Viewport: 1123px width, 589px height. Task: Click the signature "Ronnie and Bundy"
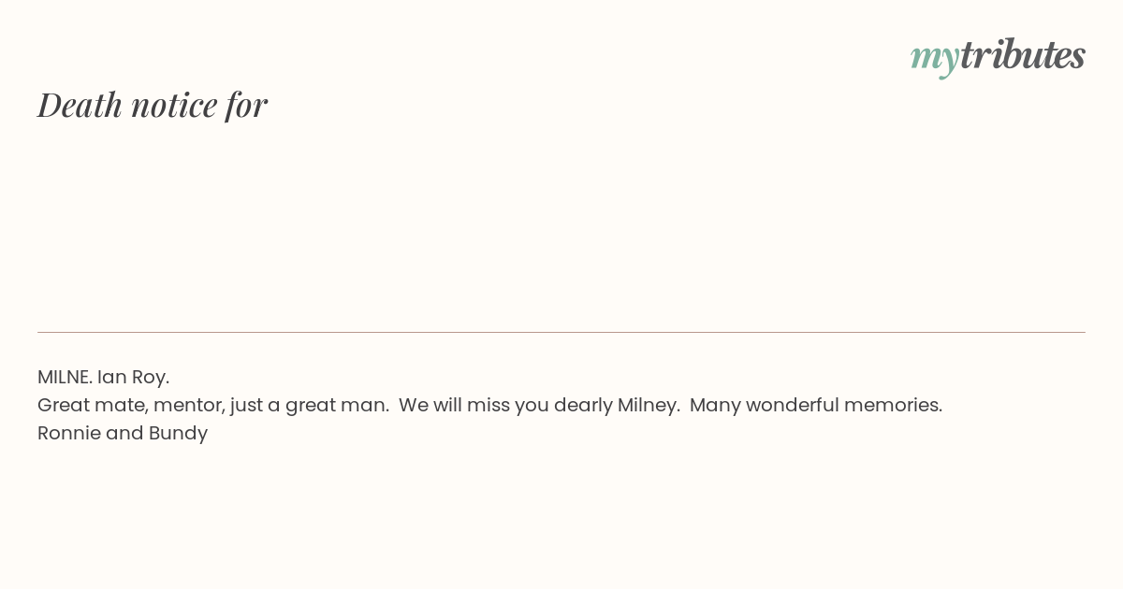click(123, 434)
